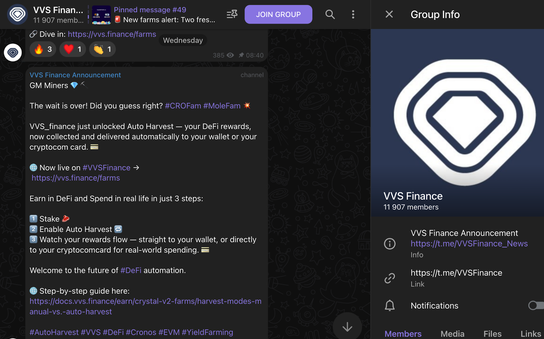Click the 'Group Info' panel heading
The image size is (544, 339).
pos(435,15)
